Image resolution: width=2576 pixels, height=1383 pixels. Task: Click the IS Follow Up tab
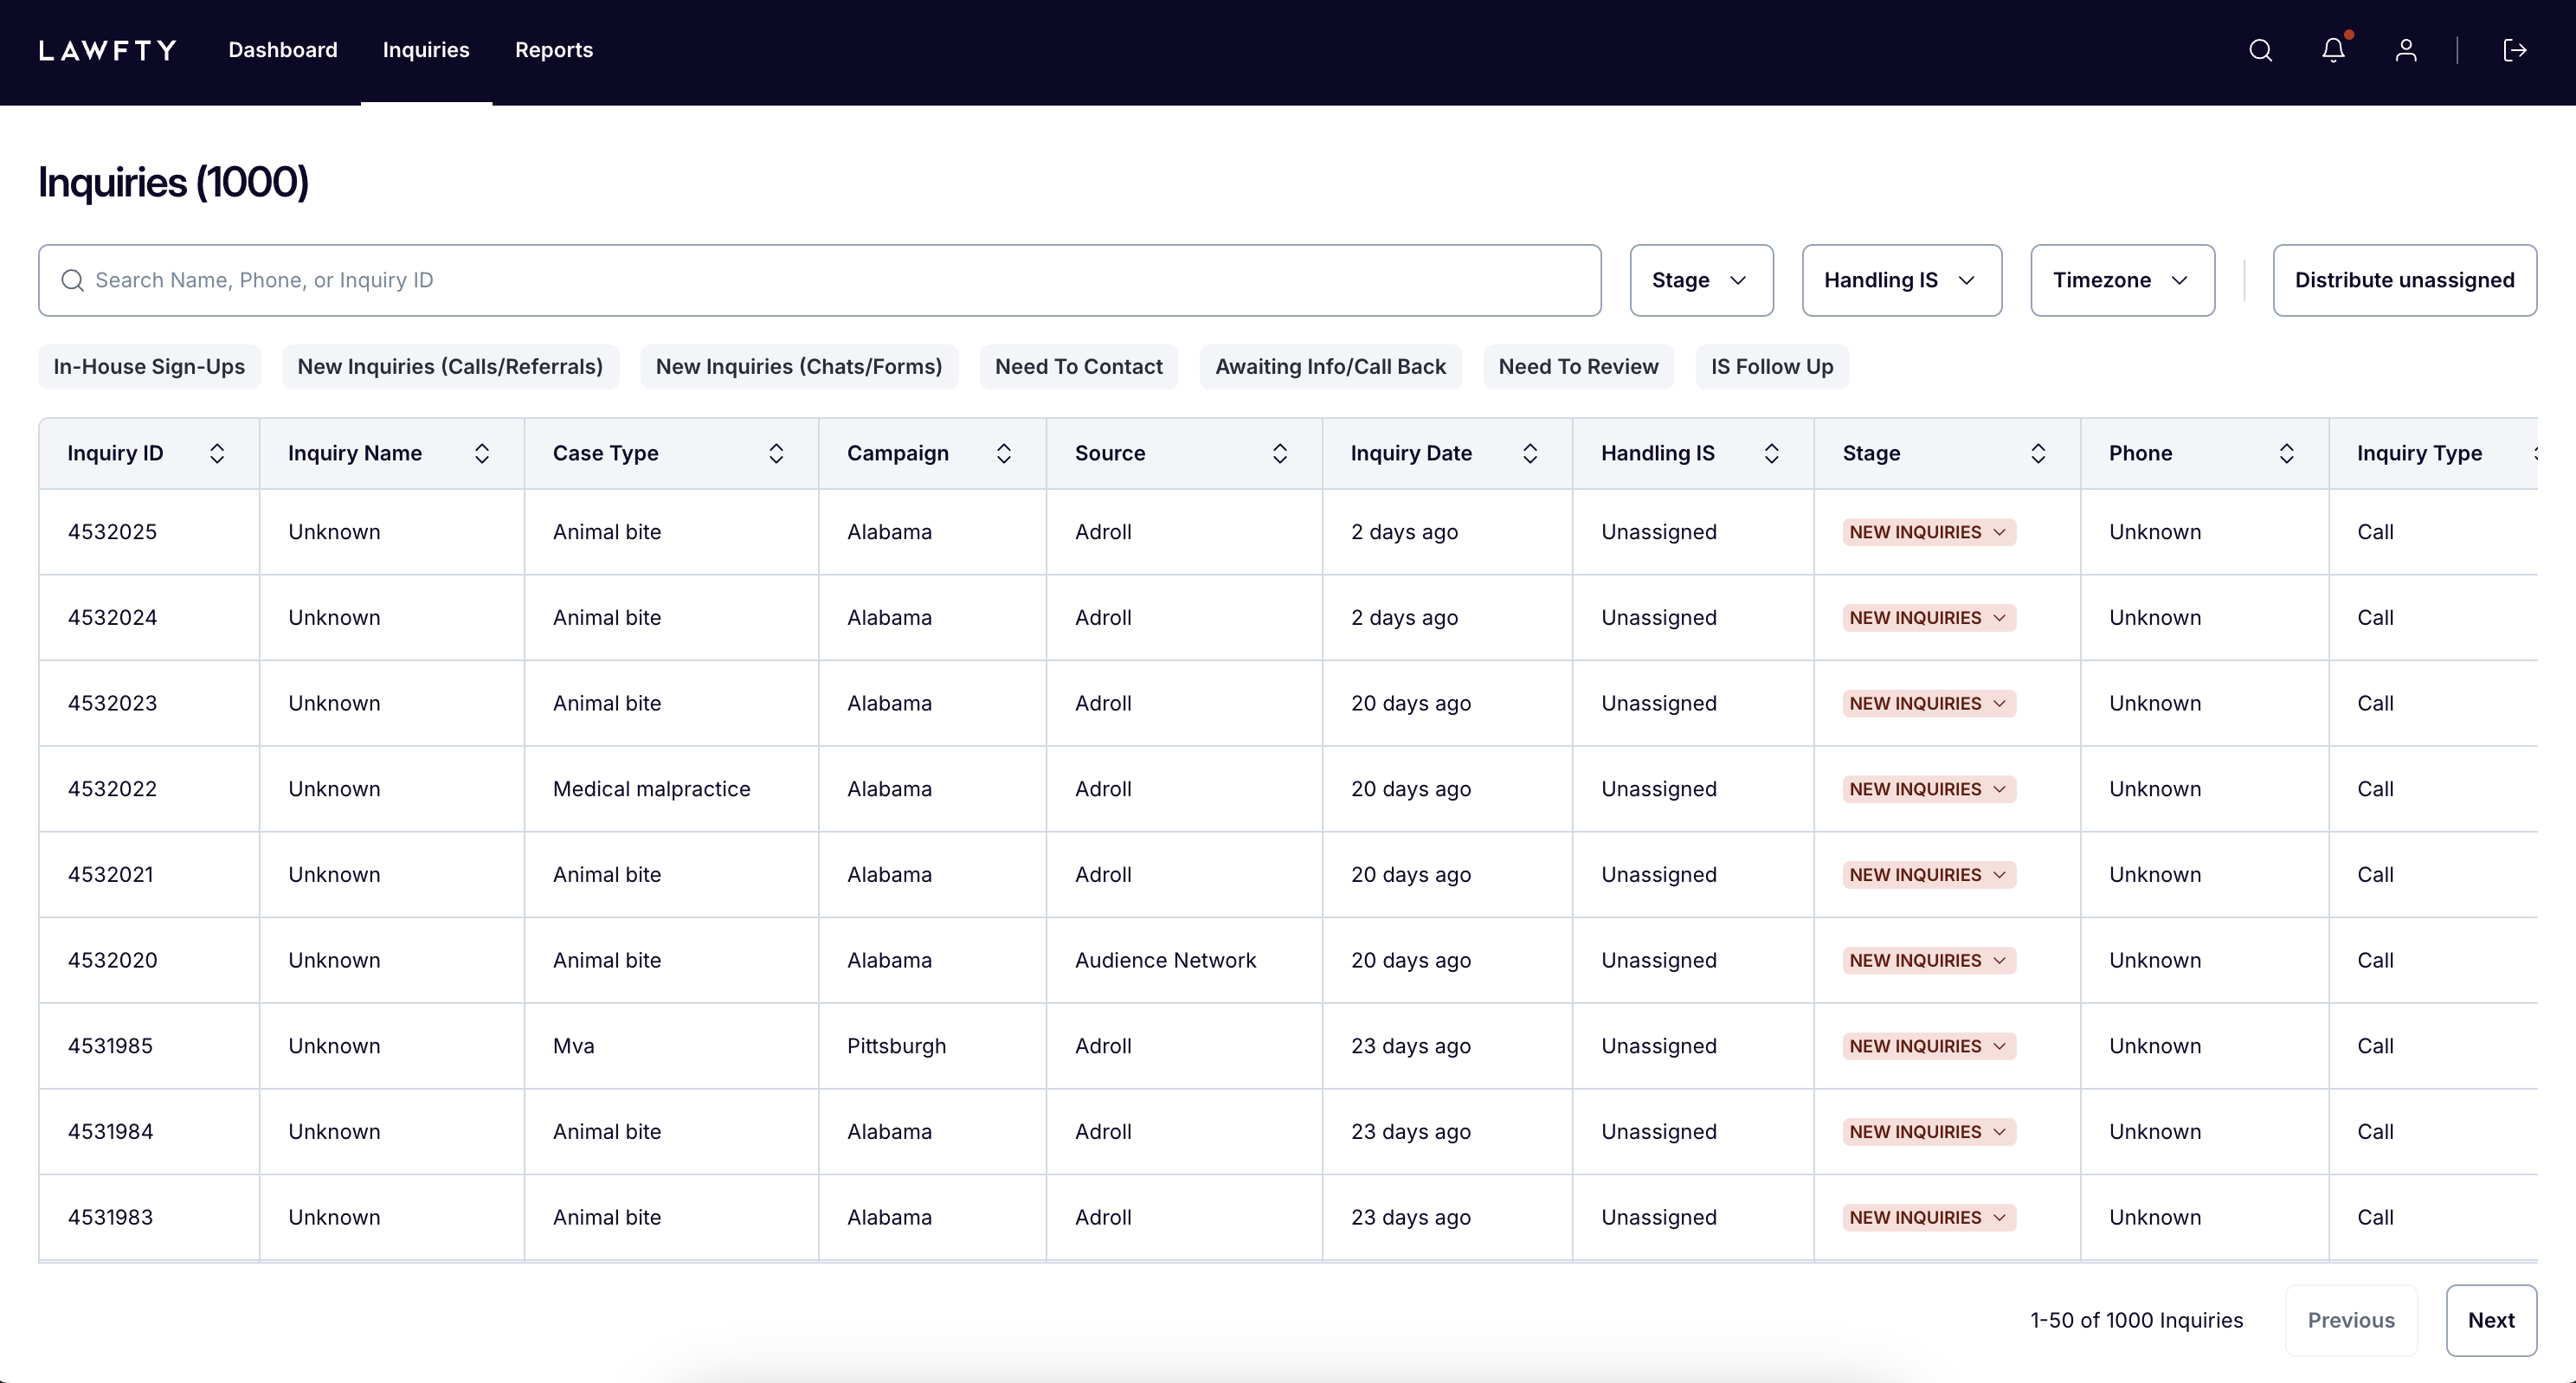tap(1770, 364)
